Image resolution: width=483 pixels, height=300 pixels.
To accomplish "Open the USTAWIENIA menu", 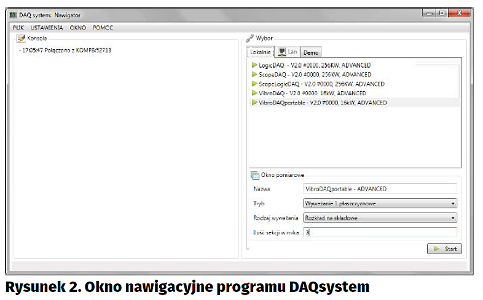I will click(x=47, y=28).
